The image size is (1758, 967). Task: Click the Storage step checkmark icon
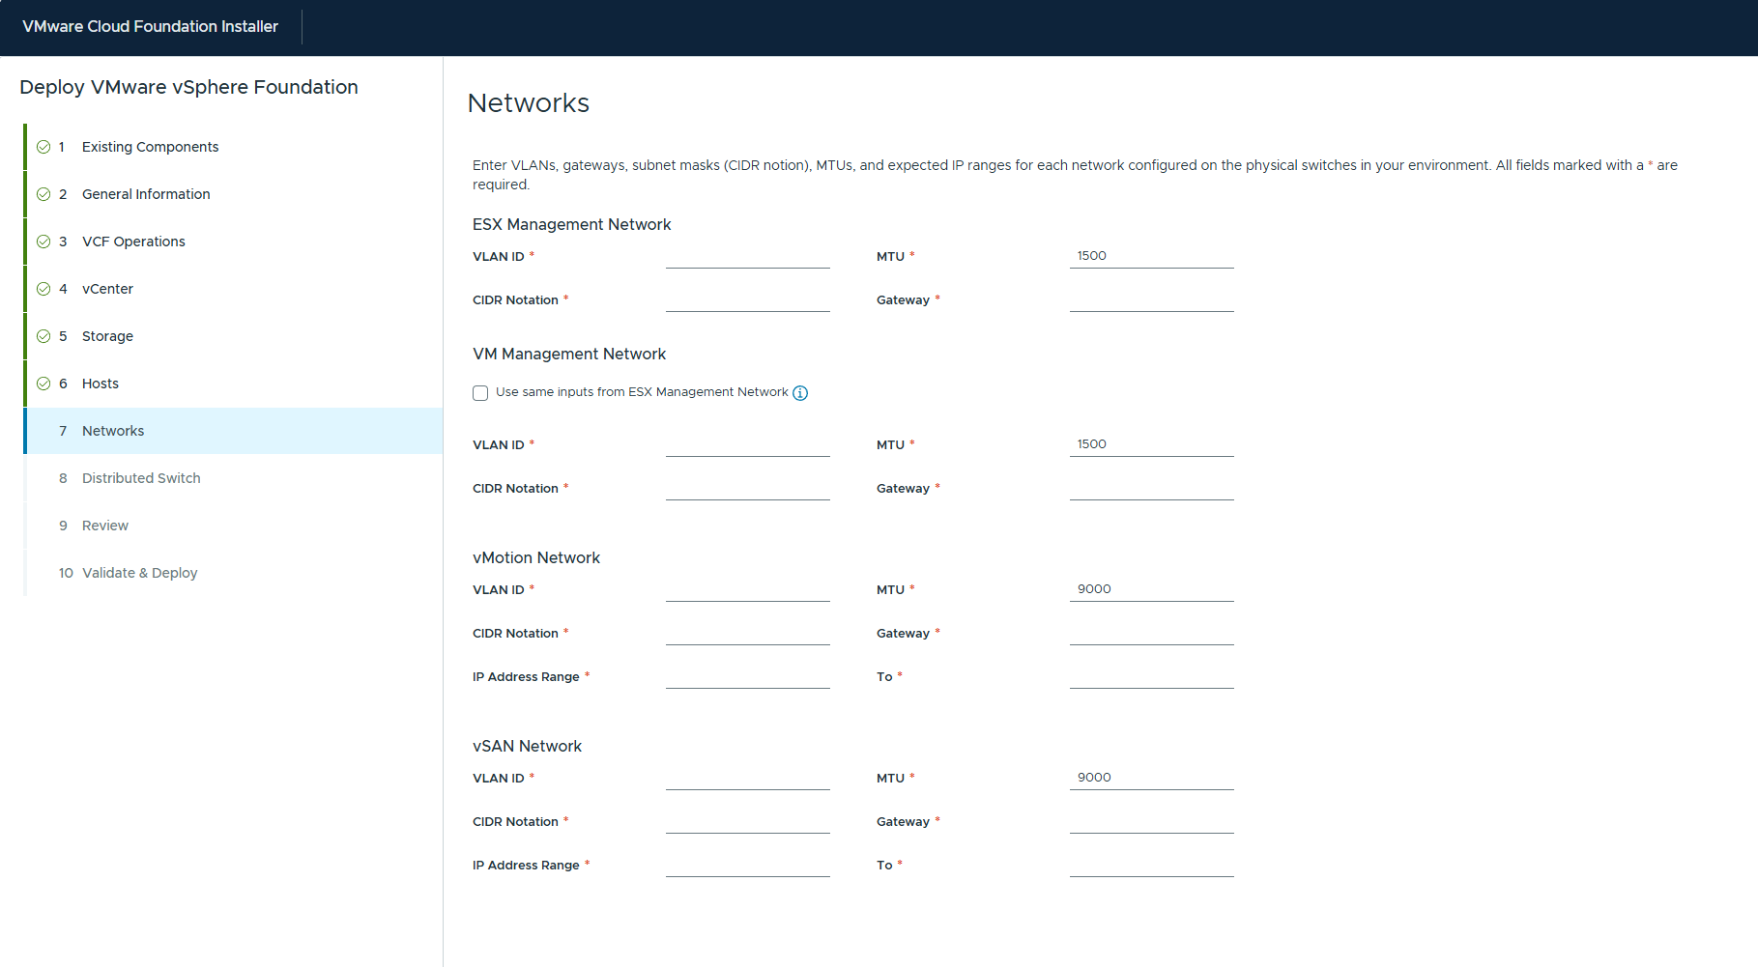pyautogui.click(x=43, y=336)
